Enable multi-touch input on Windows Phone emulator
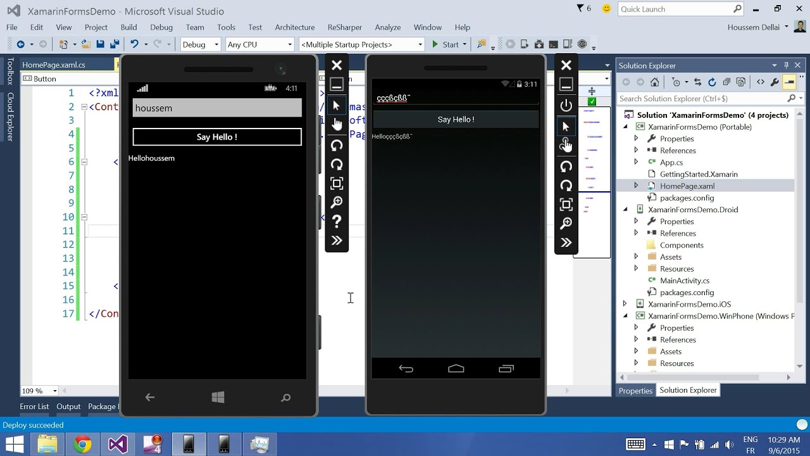Image resolution: width=810 pixels, height=456 pixels. point(337,124)
